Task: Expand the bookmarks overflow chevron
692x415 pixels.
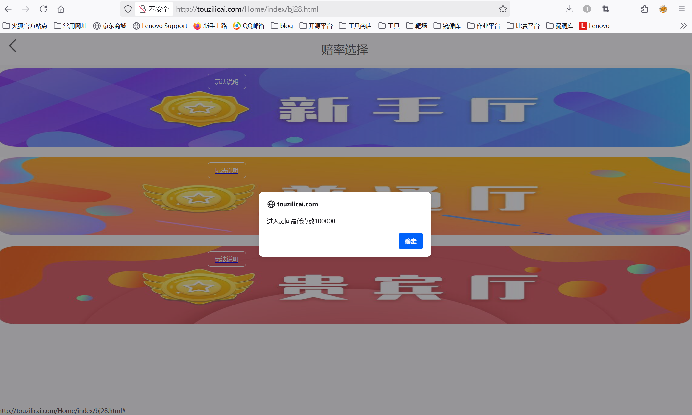Action: click(x=683, y=26)
